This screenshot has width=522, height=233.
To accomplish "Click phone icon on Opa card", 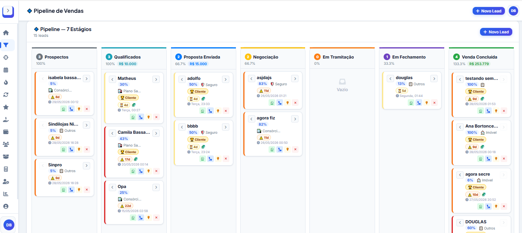I will (x=141, y=218).
